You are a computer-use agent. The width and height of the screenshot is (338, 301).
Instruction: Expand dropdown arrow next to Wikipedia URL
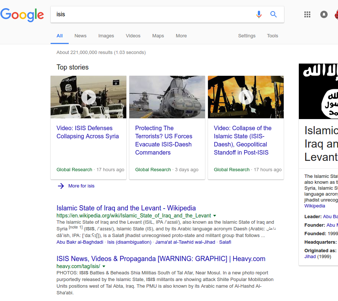coord(215,216)
